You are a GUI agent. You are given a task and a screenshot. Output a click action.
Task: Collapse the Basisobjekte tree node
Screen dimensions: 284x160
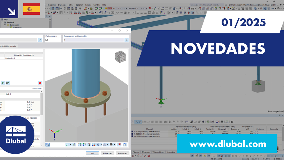[x=5, y=25]
